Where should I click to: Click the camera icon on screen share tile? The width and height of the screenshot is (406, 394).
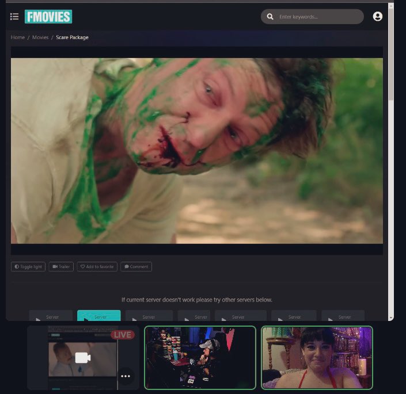tap(83, 358)
